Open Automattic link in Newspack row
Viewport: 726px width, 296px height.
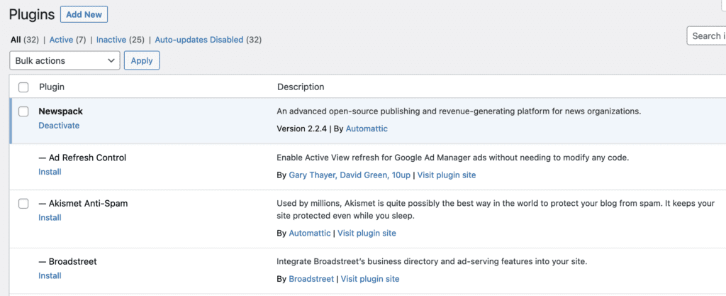click(367, 128)
